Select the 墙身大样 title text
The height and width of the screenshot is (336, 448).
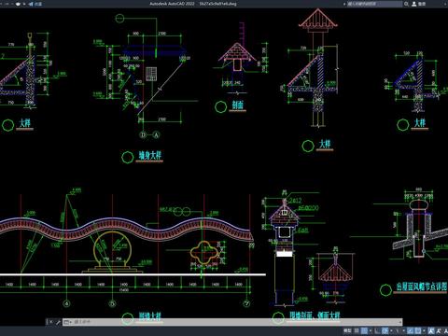point(150,156)
